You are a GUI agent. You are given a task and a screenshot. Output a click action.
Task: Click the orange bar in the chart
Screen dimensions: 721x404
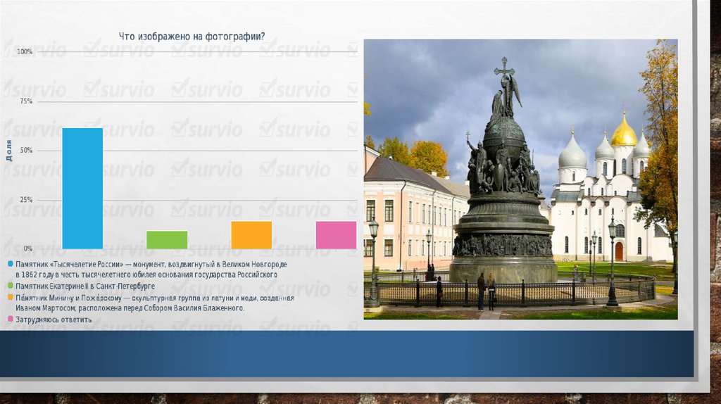[251, 235]
